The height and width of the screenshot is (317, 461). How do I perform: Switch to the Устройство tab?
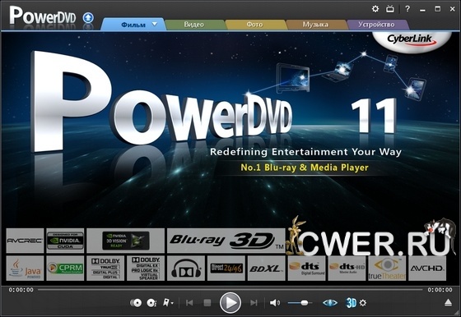tap(376, 25)
